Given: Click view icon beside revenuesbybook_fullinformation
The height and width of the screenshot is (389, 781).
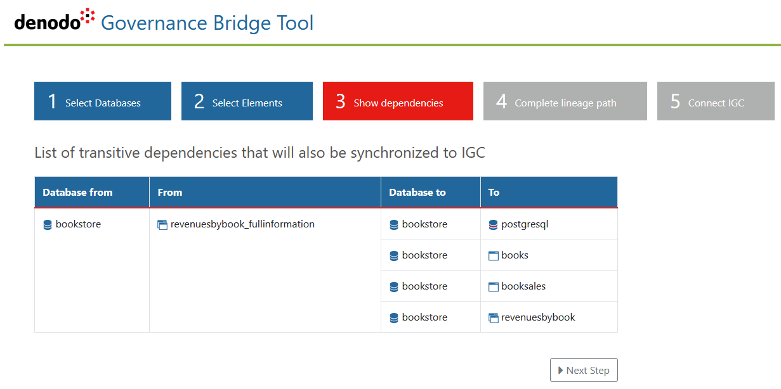Looking at the screenshot, I should 162,225.
